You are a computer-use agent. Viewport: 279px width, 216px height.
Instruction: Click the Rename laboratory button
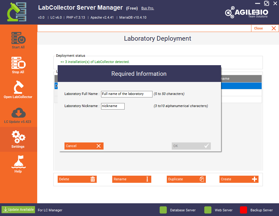[132, 179]
